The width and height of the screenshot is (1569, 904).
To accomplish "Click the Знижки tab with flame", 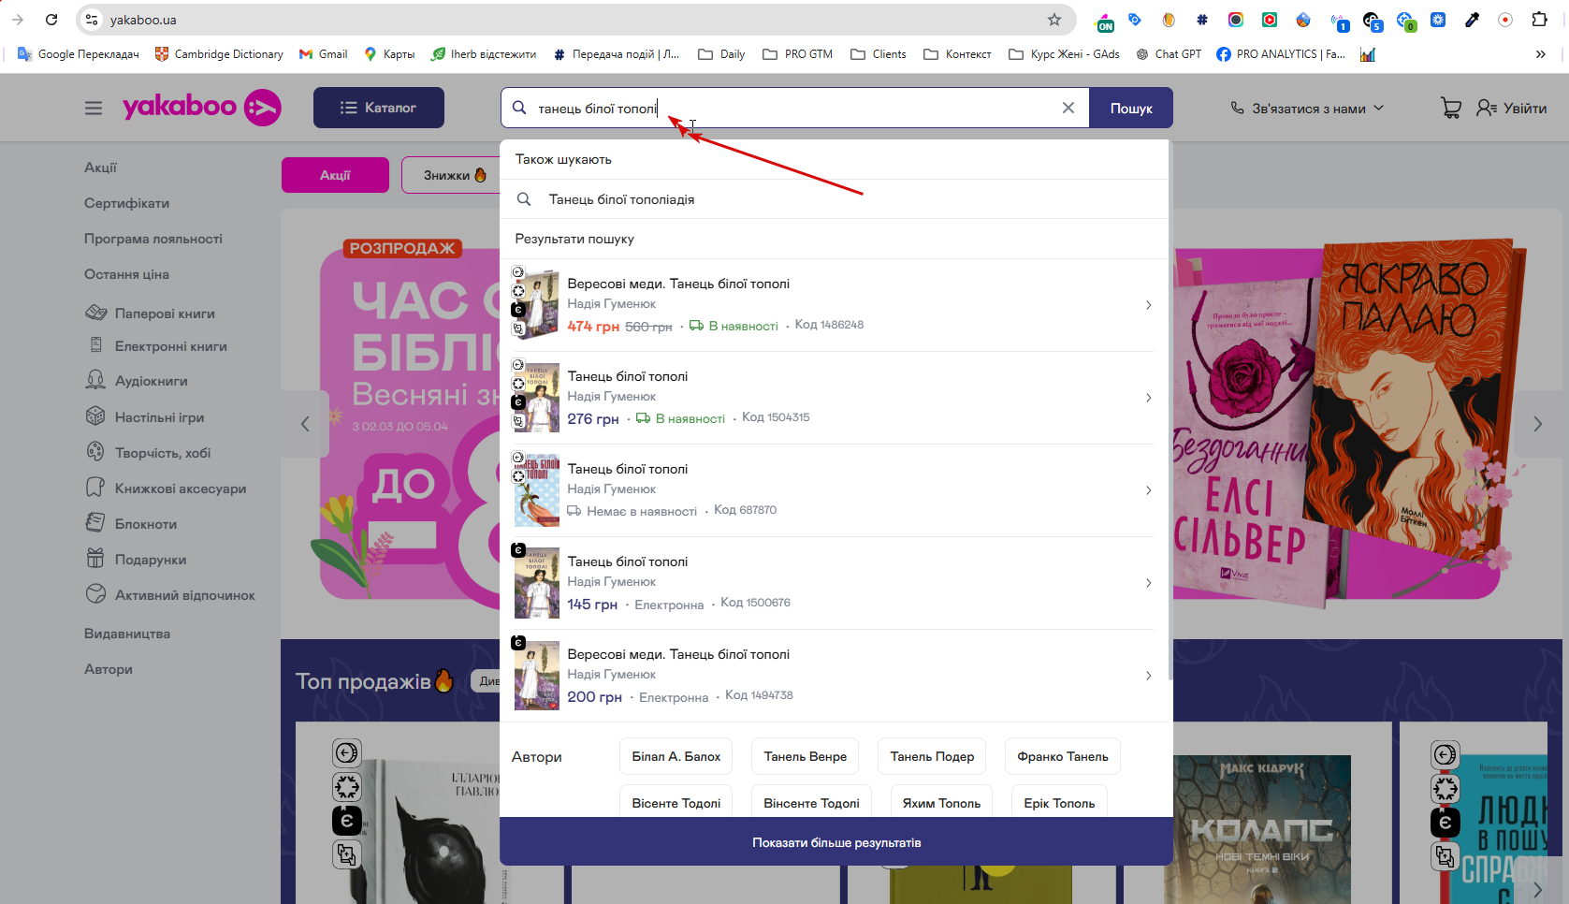I will 452,175.
